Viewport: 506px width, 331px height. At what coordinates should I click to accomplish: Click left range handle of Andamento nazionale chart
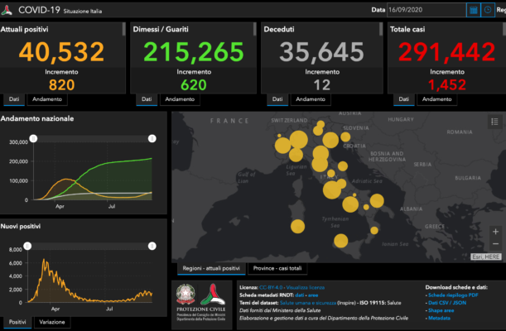pos(33,138)
